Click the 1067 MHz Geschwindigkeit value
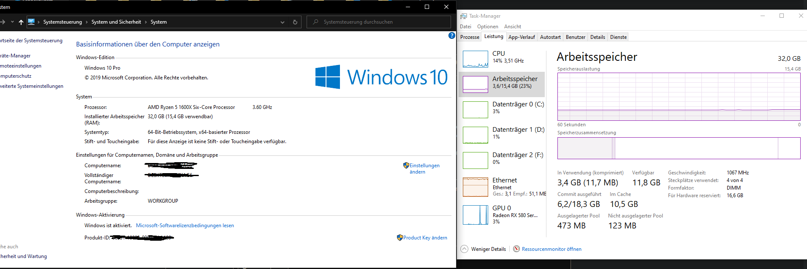 [738, 173]
